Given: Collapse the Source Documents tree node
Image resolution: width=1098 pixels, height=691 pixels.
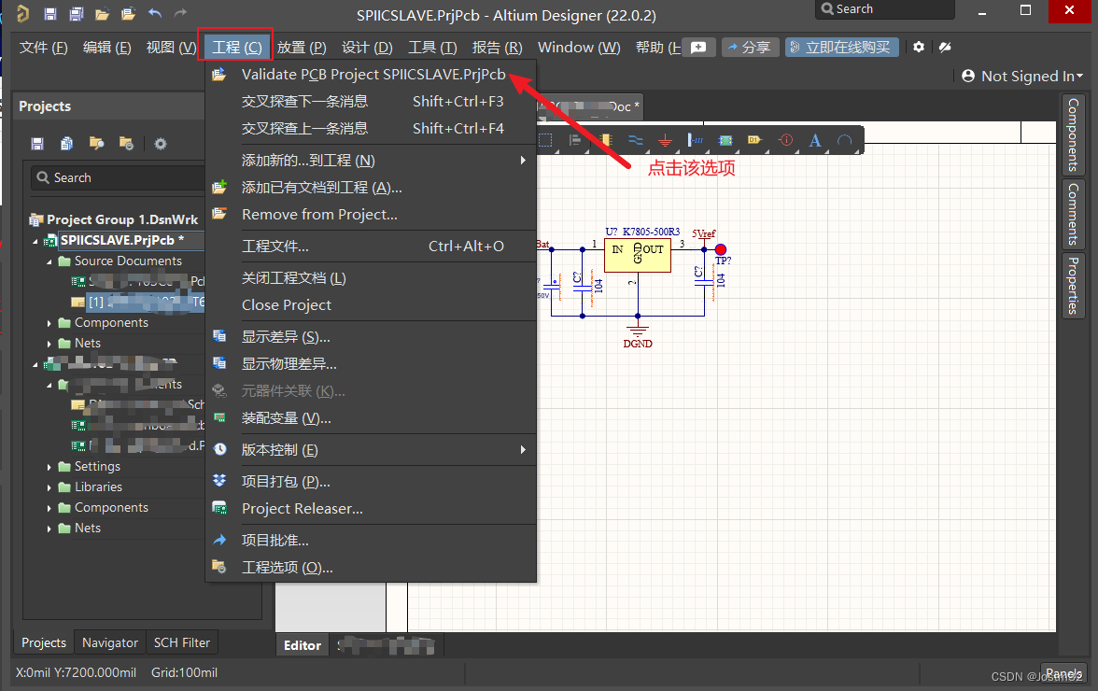Looking at the screenshot, I should pos(49,261).
